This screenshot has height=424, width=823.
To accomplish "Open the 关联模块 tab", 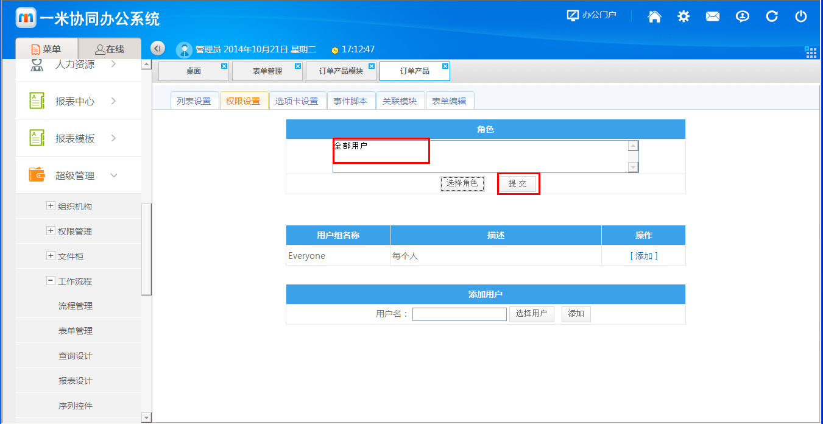I will tap(400, 101).
